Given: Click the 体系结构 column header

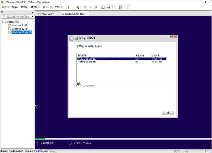Looking at the screenshot, I should pos(139,55).
